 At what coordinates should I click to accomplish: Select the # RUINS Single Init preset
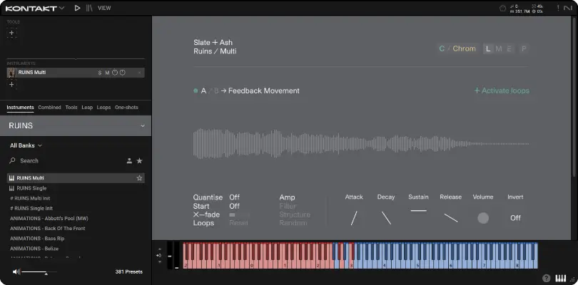click(x=76, y=209)
